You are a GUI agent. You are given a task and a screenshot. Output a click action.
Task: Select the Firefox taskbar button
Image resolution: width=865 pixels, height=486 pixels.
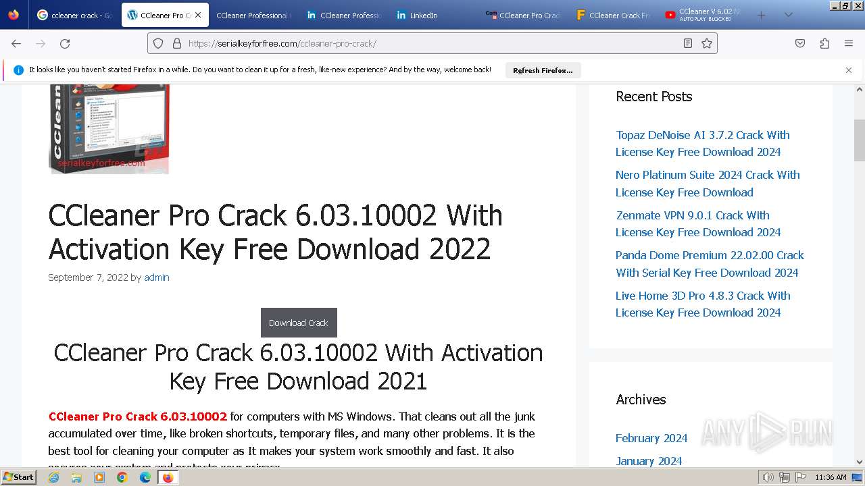(x=168, y=477)
